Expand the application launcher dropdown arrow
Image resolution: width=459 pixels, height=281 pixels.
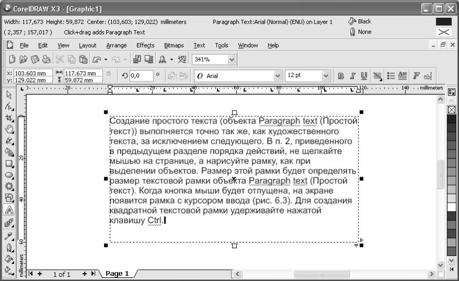172,60
